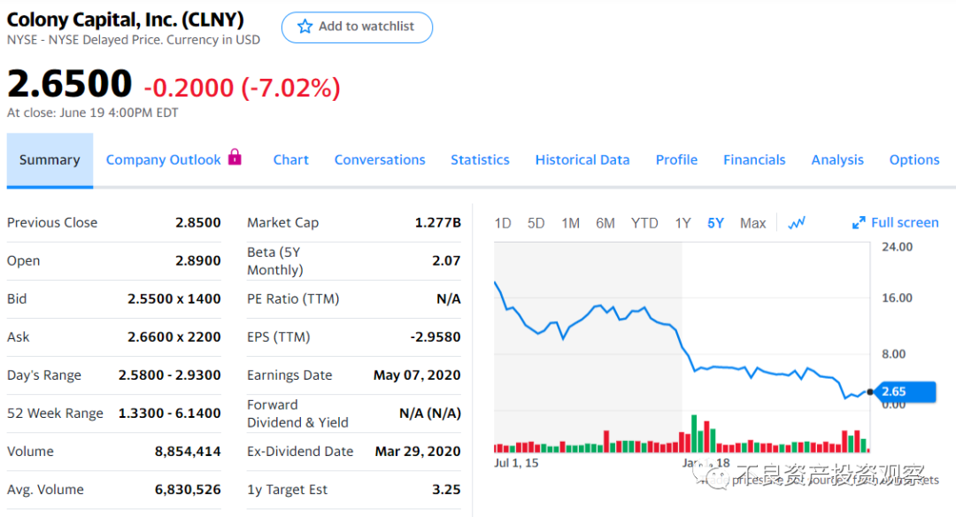Click the PE Ratio (TTM) label
The height and width of the screenshot is (517, 956).
pyautogui.click(x=293, y=298)
